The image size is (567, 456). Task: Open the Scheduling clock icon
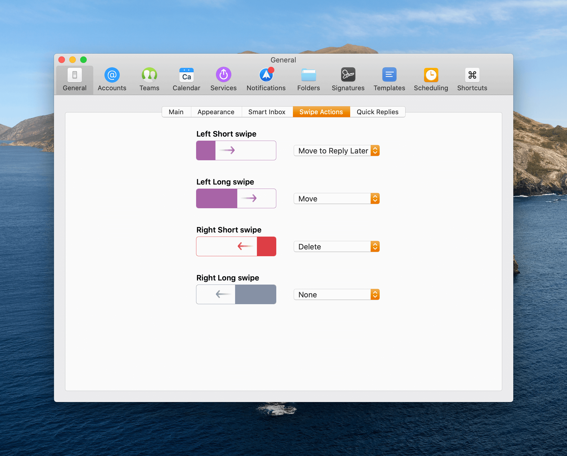click(x=431, y=79)
